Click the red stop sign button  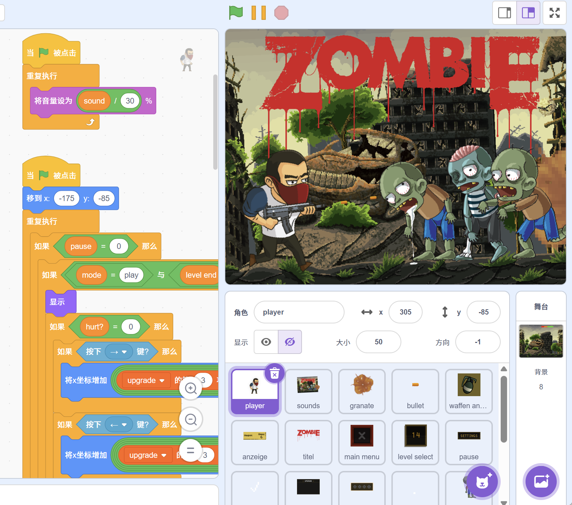coord(281,13)
